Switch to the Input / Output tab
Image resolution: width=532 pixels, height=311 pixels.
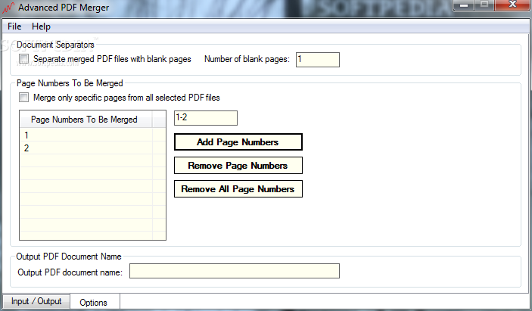(36, 301)
